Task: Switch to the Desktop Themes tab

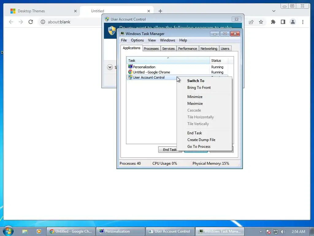Action: coord(42,11)
